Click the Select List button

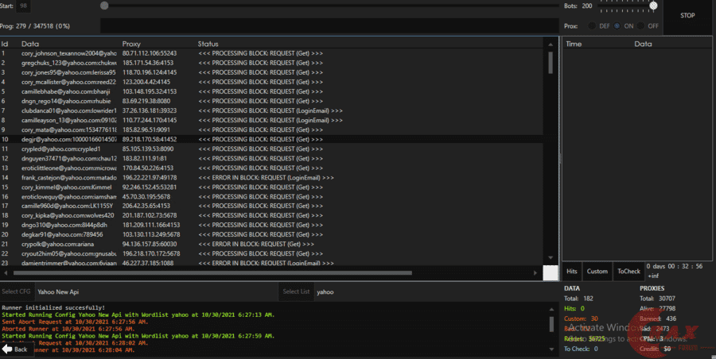(296, 292)
